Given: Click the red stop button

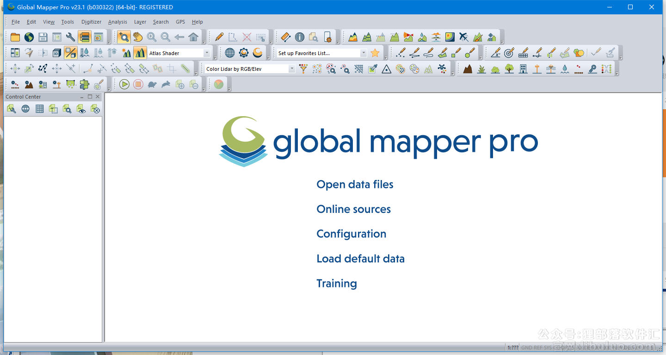Looking at the screenshot, I should pos(138,84).
